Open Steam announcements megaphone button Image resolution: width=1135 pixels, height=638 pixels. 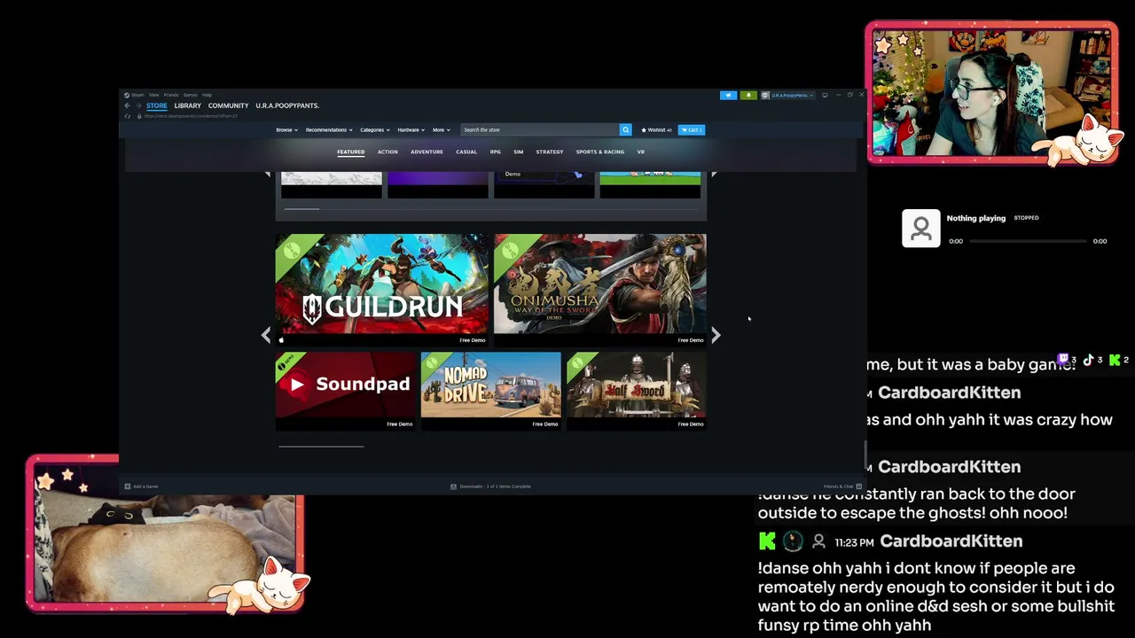click(x=728, y=95)
